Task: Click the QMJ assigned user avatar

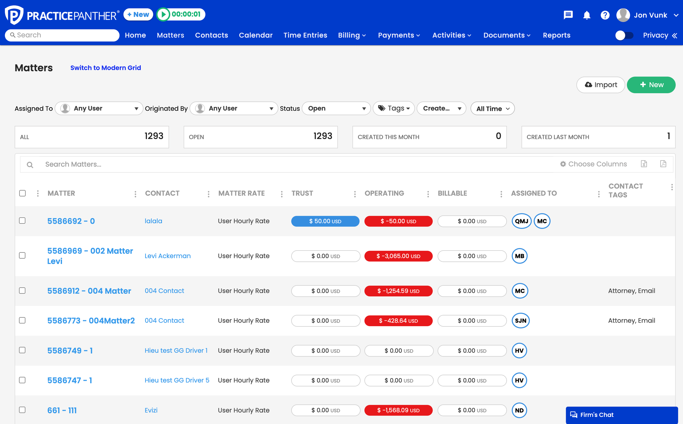Action: coord(521,221)
